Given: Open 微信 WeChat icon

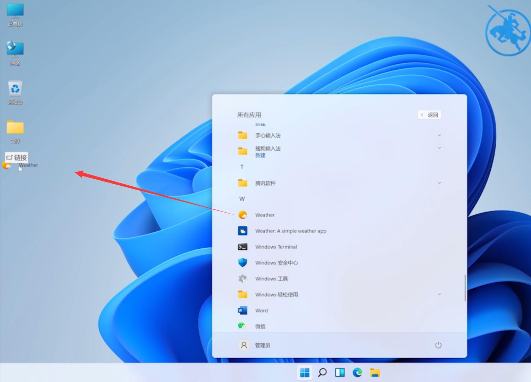Looking at the screenshot, I should tap(242, 326).
